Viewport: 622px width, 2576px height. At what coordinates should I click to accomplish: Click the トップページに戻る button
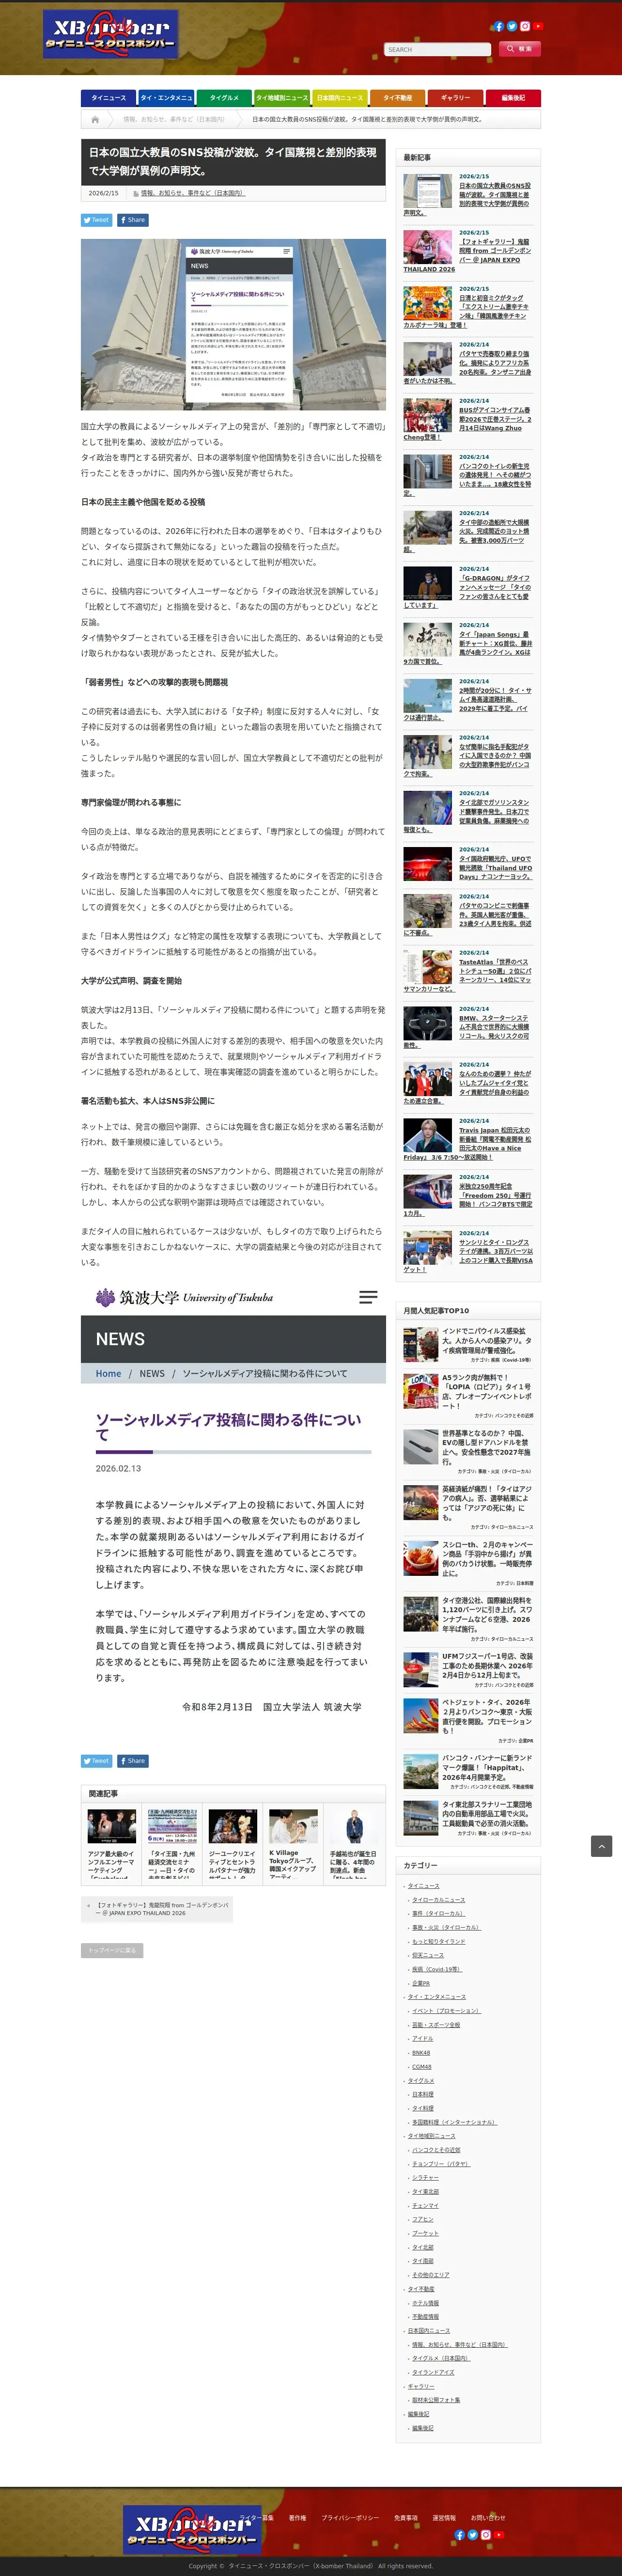pyautogui.click(x=112, y=1950)
